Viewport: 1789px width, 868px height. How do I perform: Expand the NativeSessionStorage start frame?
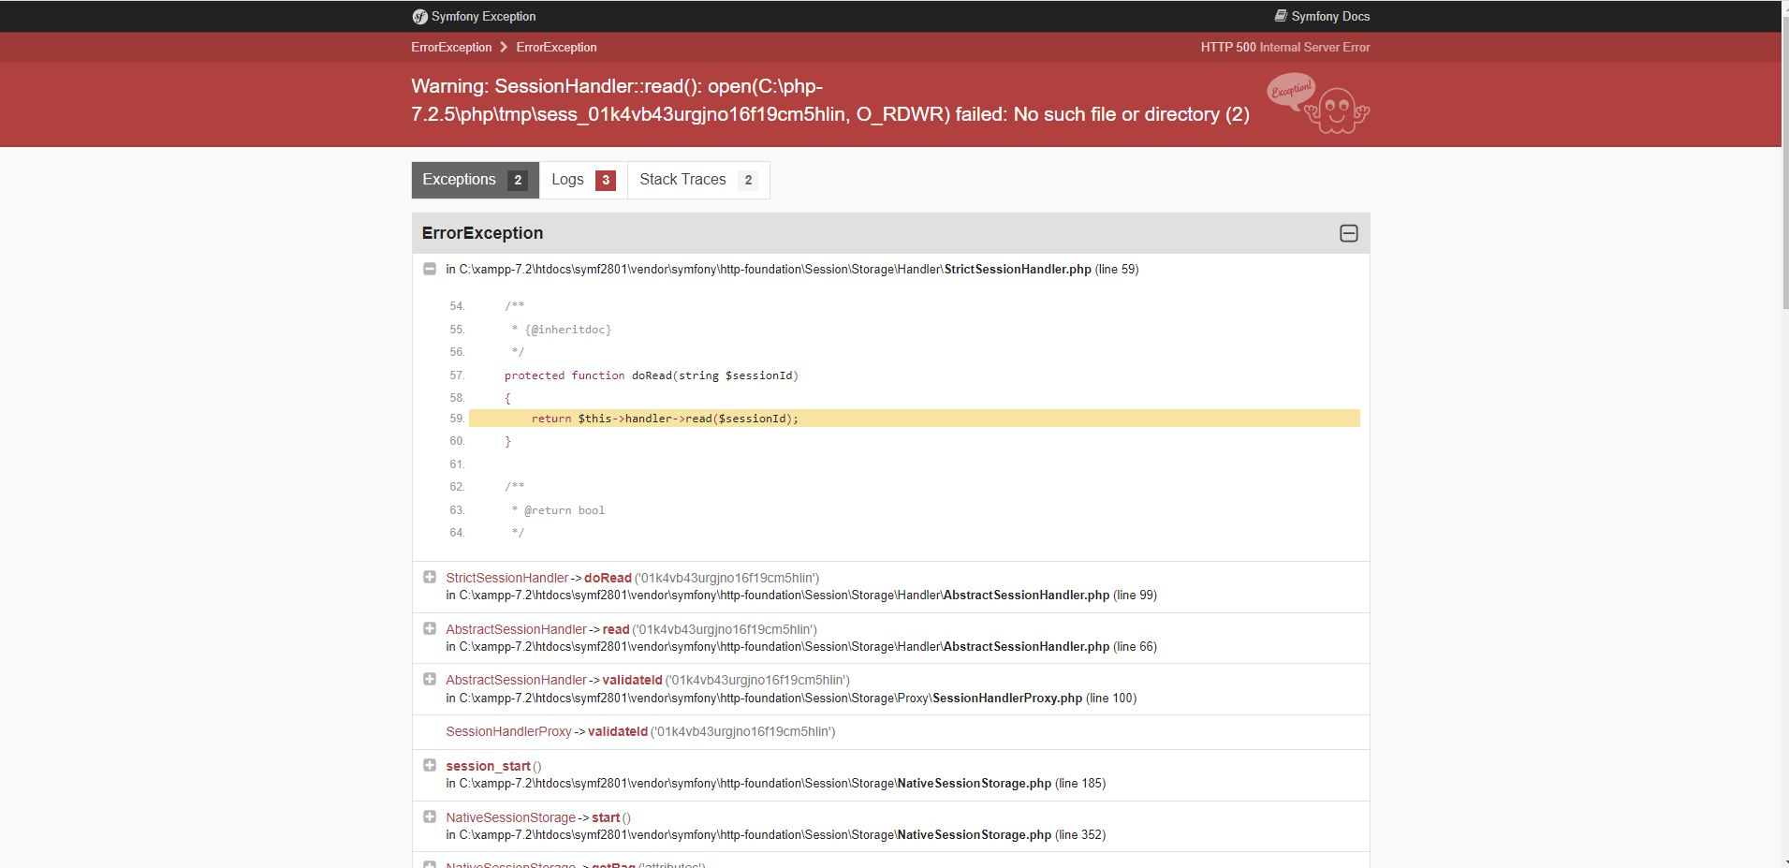(430, 817)
